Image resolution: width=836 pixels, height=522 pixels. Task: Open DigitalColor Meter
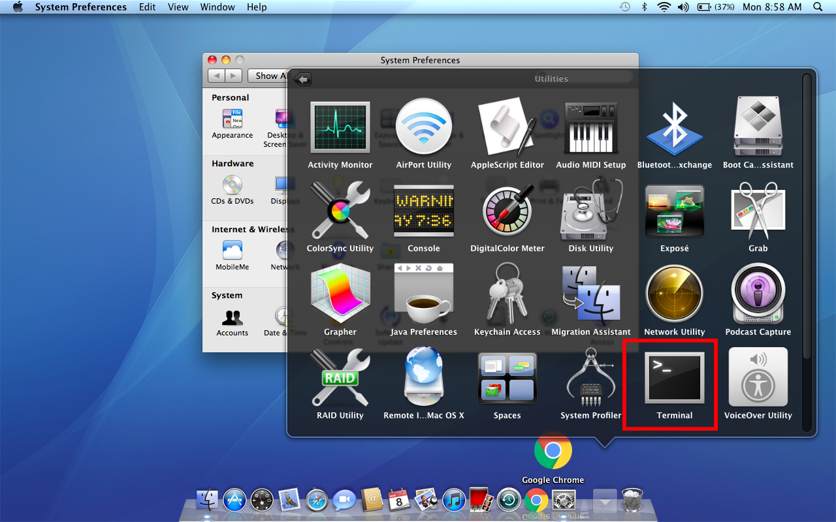point(507,219)
